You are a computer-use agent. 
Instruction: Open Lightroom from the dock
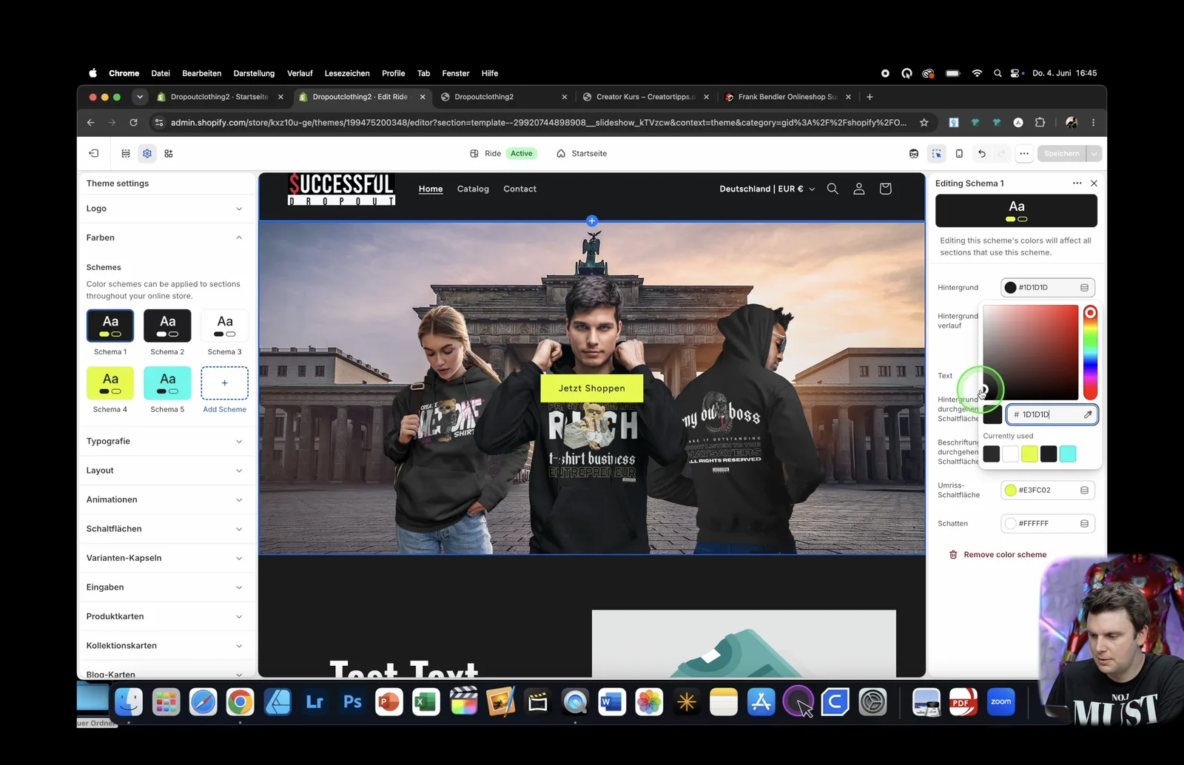pyautogui.click(x=314, y=701)
